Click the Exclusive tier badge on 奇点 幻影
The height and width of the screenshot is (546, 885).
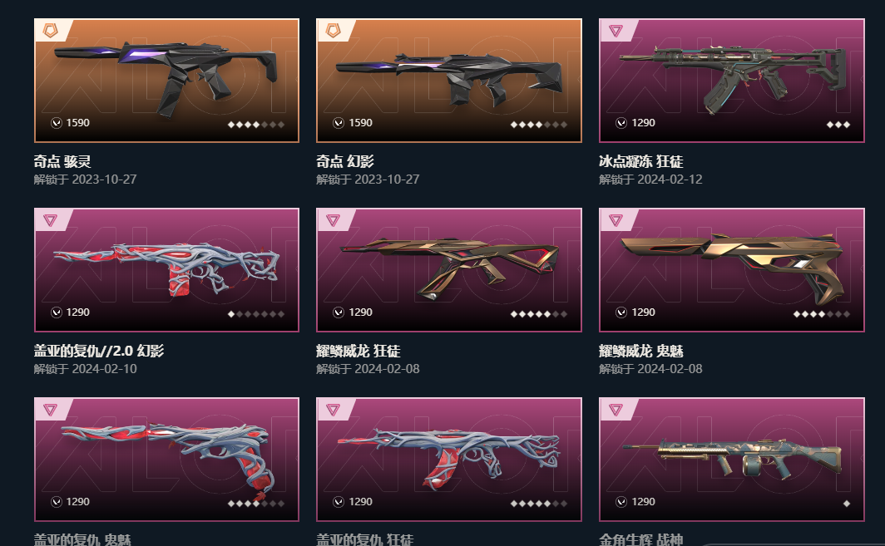[333, 31]
